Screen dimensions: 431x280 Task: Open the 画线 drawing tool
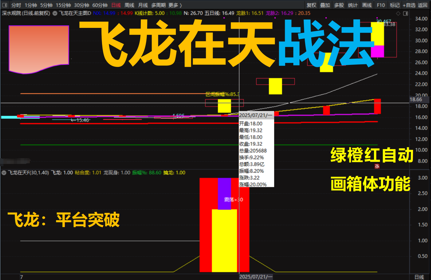click(x=367, y=5)
